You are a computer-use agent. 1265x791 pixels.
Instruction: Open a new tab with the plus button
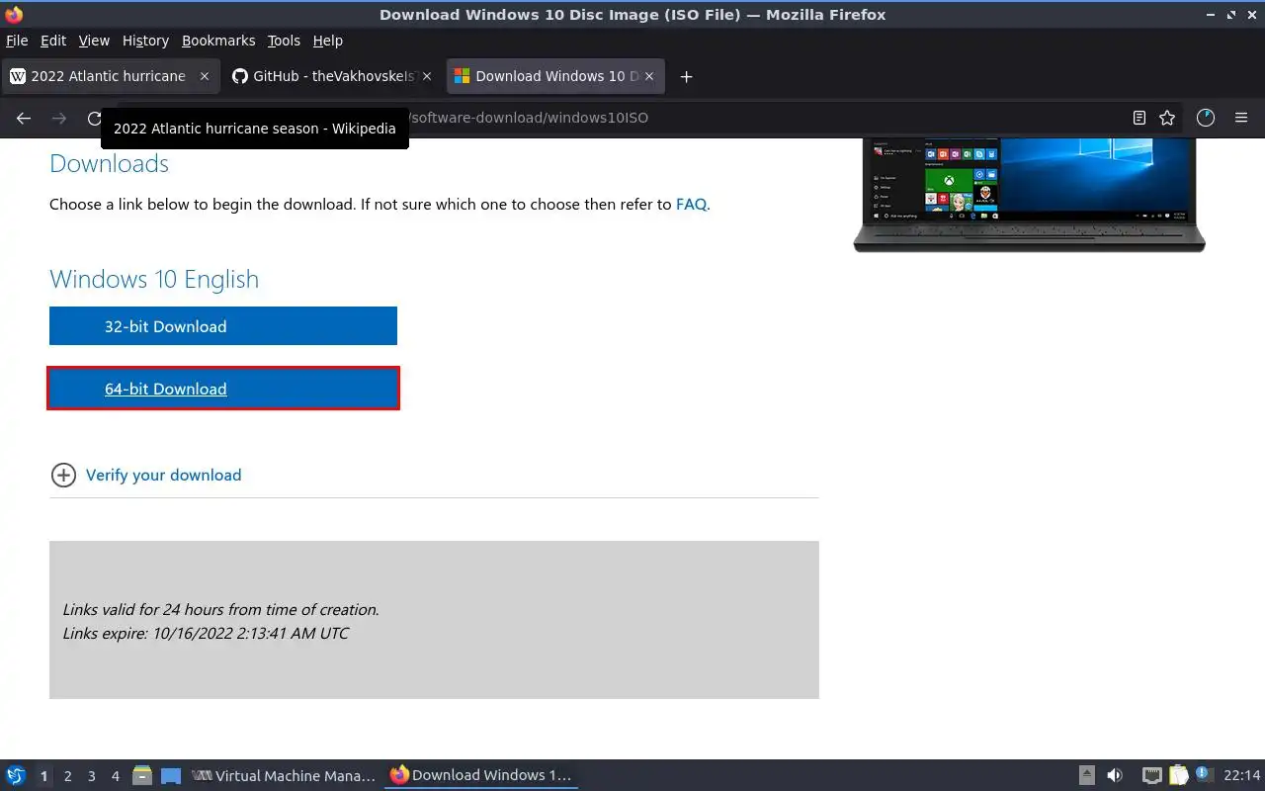[x=686, y=76]
